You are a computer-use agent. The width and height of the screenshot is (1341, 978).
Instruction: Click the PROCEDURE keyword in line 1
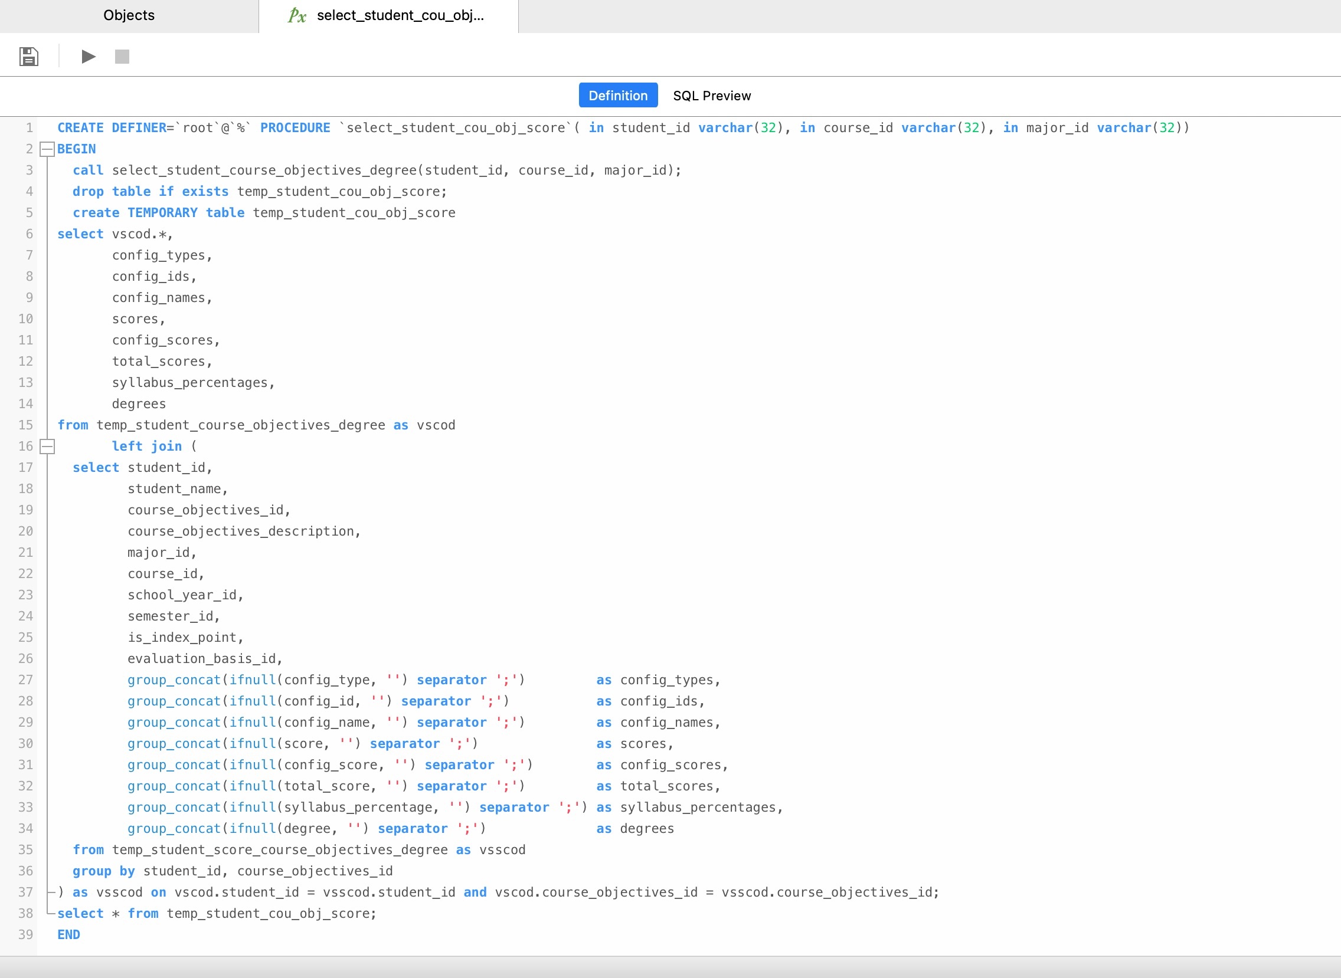[295, 128]
